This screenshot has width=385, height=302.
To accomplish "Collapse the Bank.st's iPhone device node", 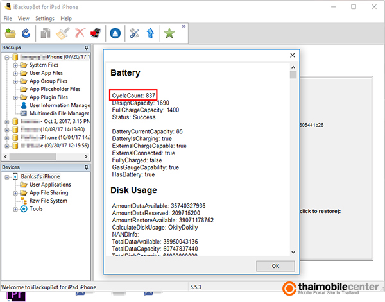I will [7, 177].
